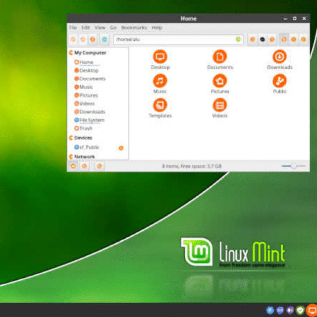317x317 pixels.
Task: Expand the Network sidebar section
Action: pos(71,157)
